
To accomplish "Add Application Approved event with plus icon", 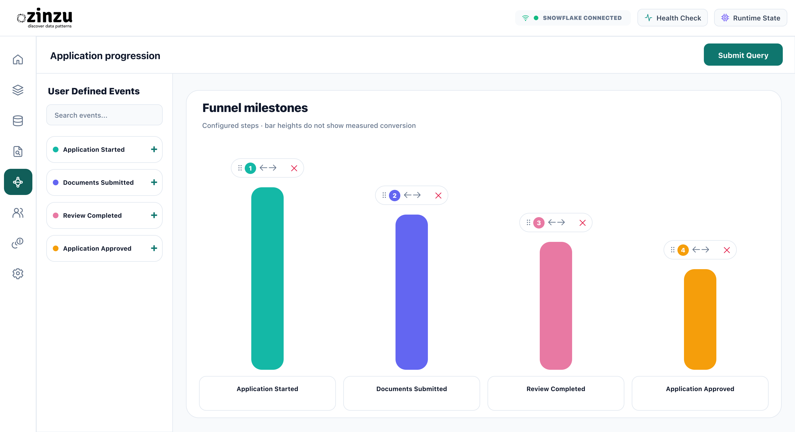I will [154, 248].
